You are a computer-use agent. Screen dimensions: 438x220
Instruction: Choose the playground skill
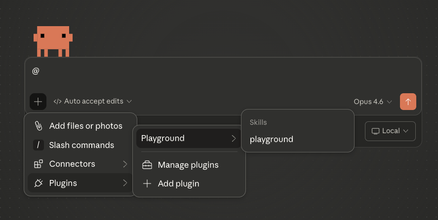point(272,139)
